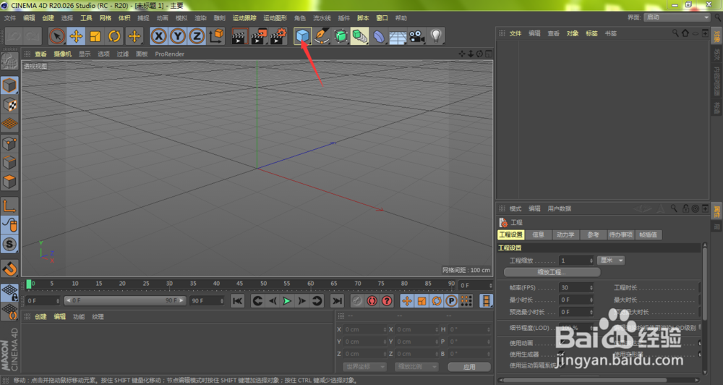The height and width of the screenshot is (385, 723).
Task: Click the Enable Axis L-shaped icon
Action: coord(9,206)
